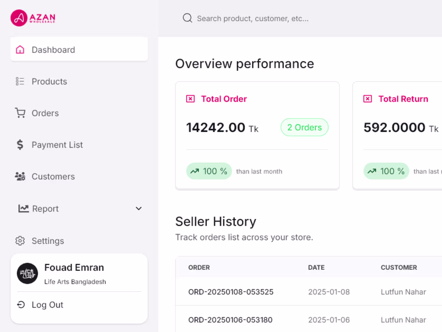
Task: Click the Total Order card icon
Action: coord(190,99)
